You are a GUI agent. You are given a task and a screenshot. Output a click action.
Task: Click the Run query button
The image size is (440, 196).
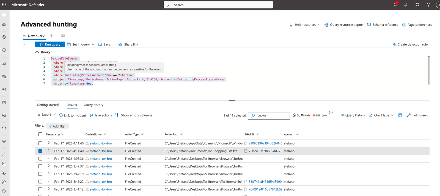tap(50, 44)
